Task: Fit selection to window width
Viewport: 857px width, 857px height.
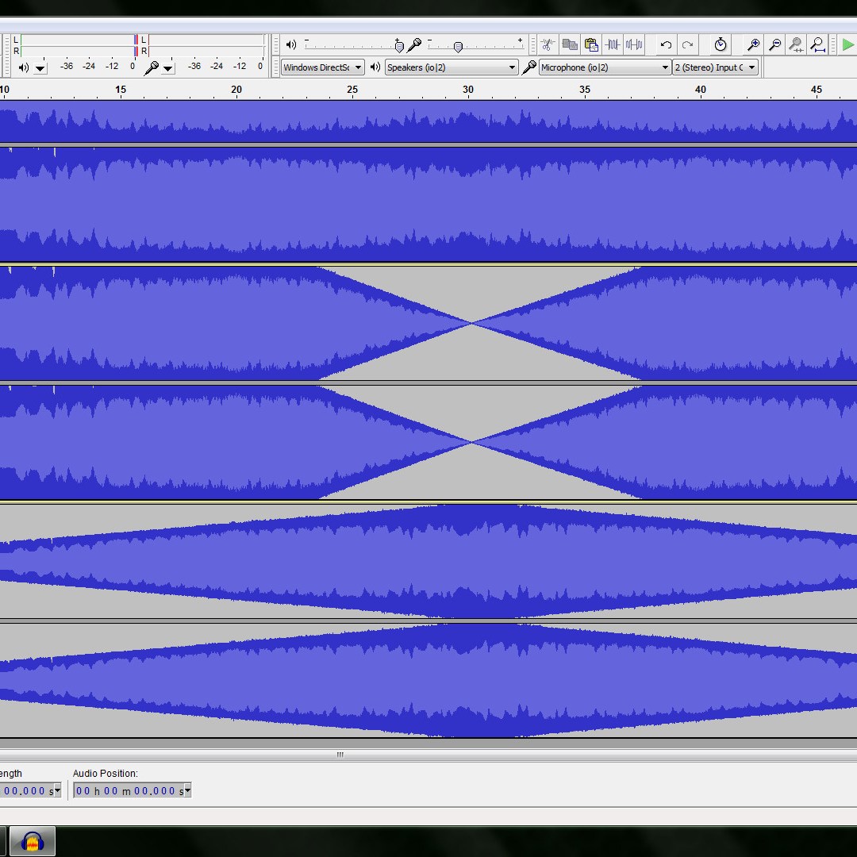Action: pyautogui.click(x=796, y=44)
